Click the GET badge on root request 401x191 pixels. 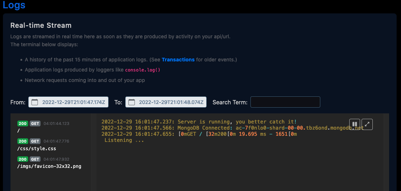click(x=35, y=123)
